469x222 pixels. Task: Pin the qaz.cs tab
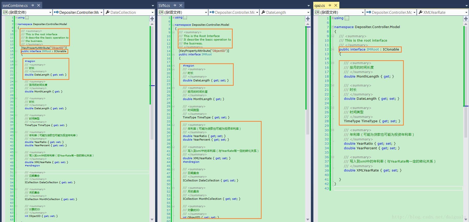(x=330, y=5)
